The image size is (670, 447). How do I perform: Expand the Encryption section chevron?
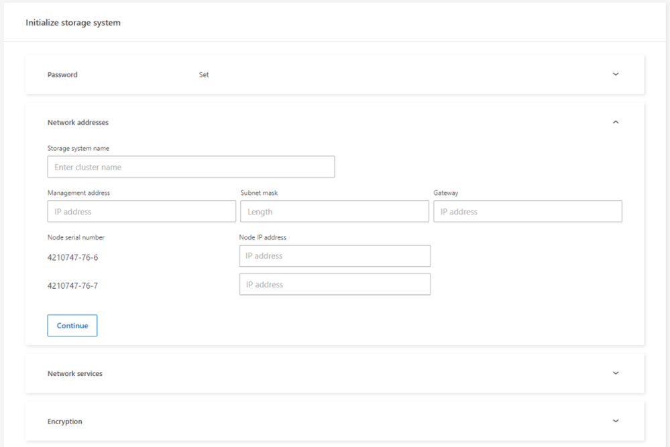pyautogui.click(x=616, y=421)
